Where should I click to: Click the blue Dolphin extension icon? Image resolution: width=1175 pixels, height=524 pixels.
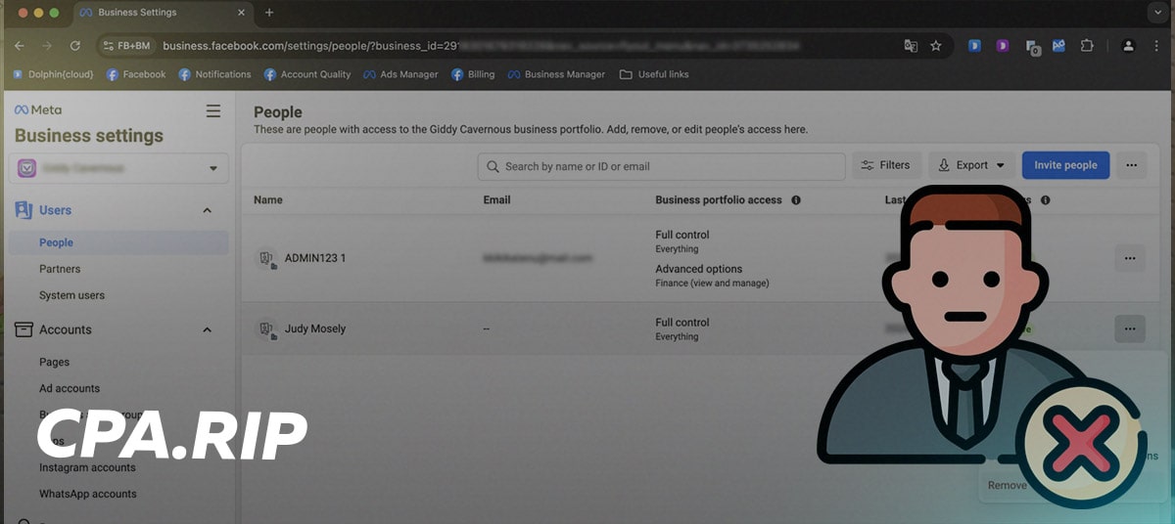pyautogui.click(x=974, y=46)
